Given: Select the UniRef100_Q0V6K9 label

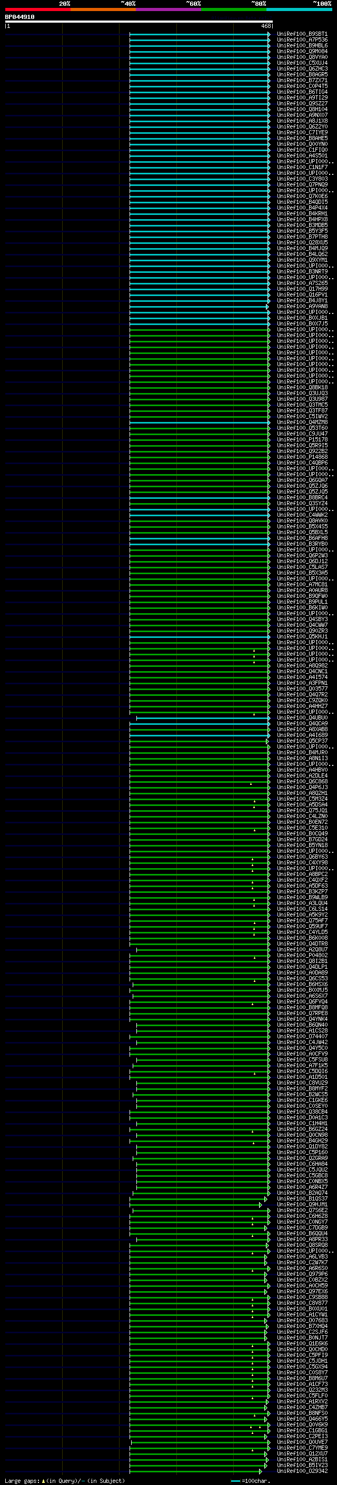Looking at the screenshot, I should [x=302, y=1424].
